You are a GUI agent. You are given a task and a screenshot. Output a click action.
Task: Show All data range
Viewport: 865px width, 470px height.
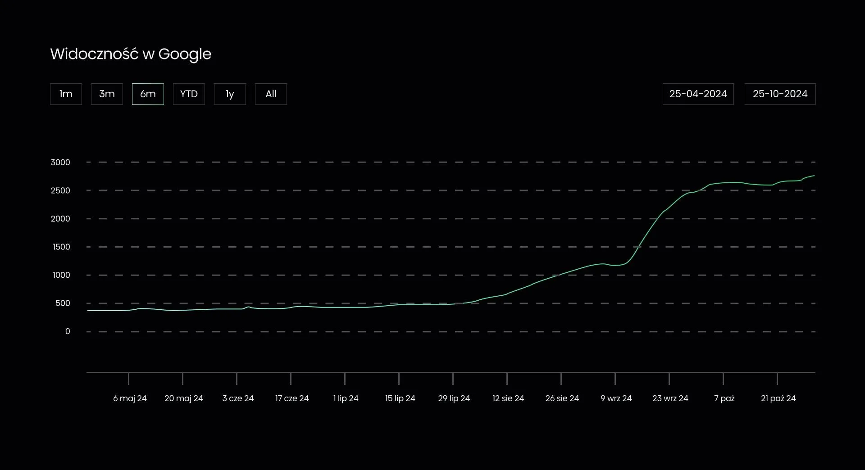click(x=271, y=94)
